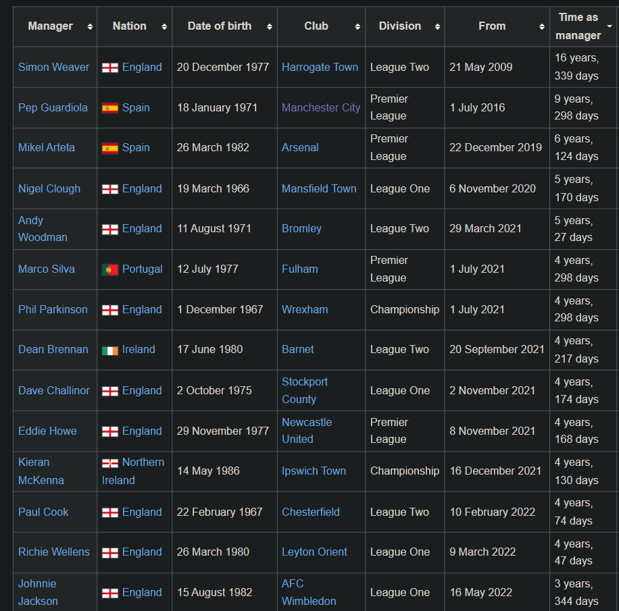
Task: Sort by Club column arrows
Action: (357, 26)
